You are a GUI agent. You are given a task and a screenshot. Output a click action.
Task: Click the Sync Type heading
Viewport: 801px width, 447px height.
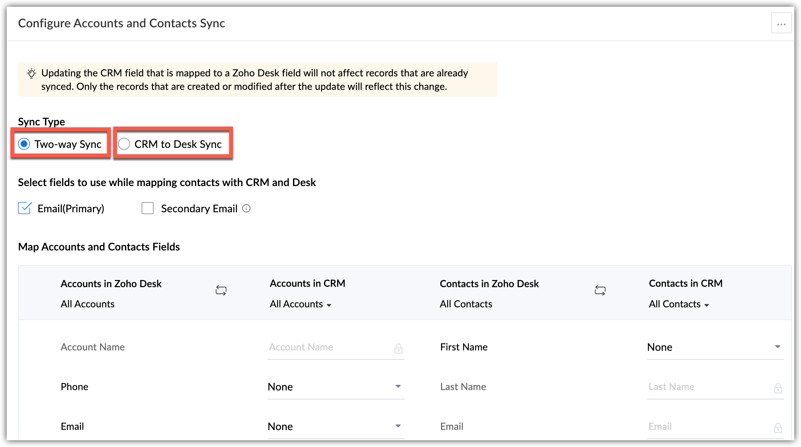coord(42,122)
